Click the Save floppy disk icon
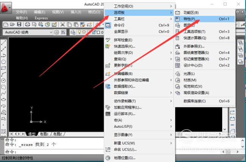The width and height of the screenshot is (246, 162). pos(19,24)
